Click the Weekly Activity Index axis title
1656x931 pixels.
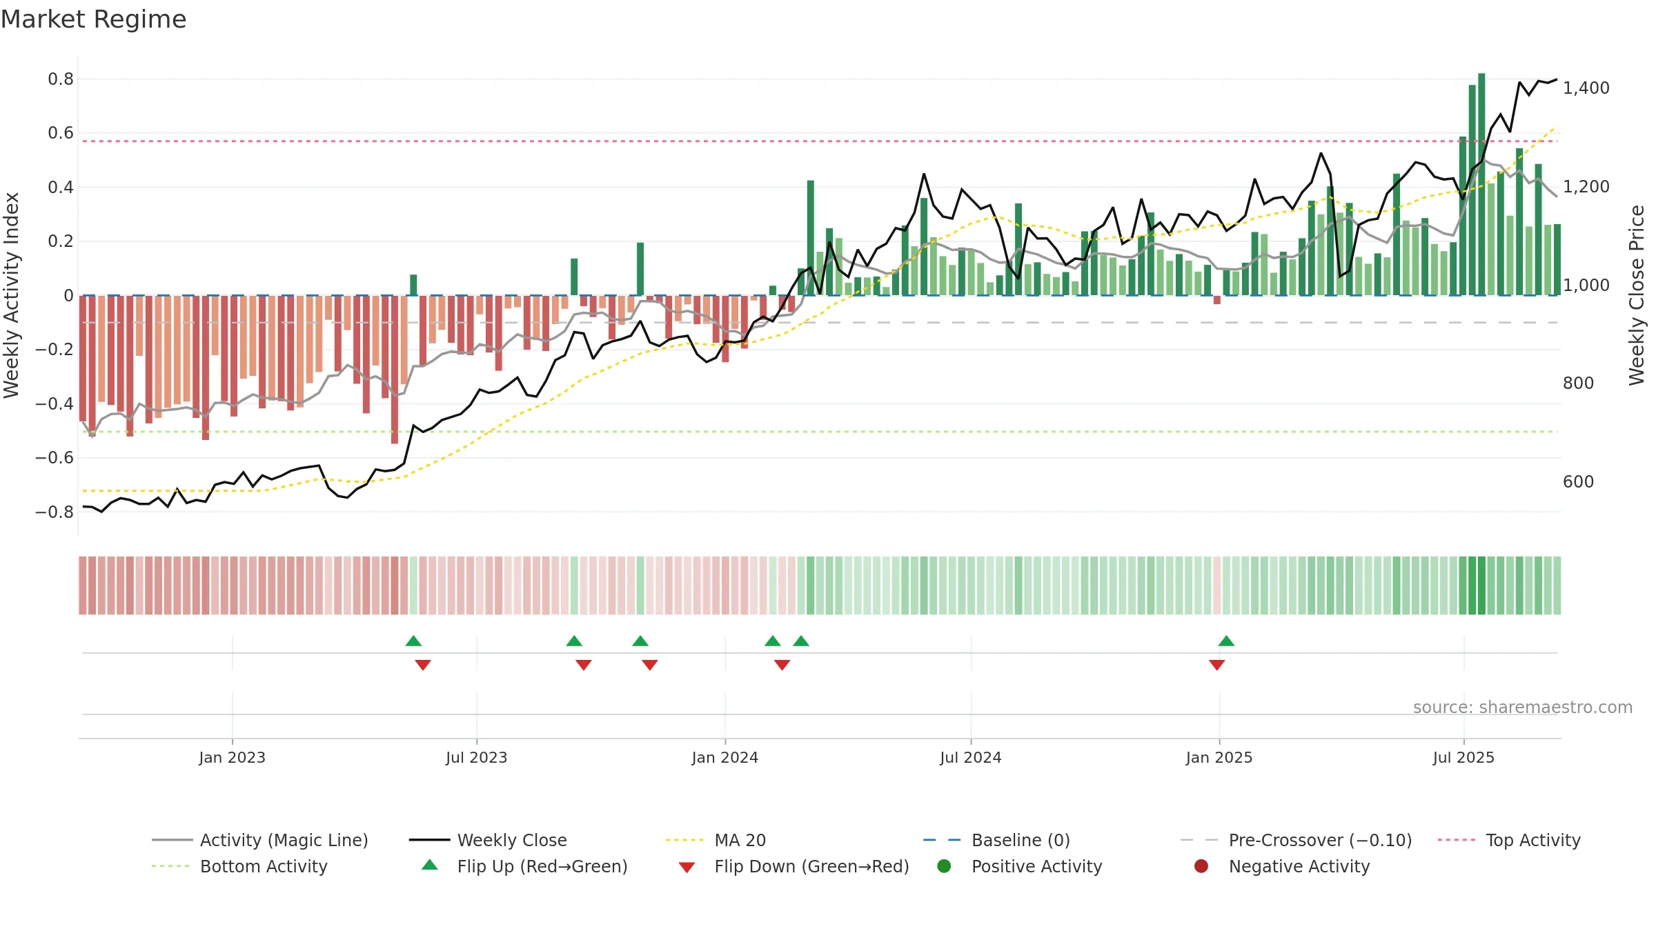(x=11, y=295)
